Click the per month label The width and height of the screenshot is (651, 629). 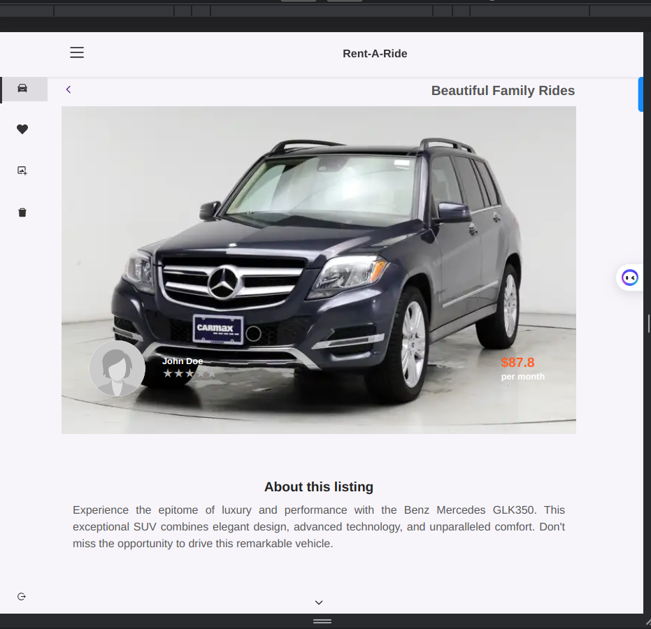[523, 376]
